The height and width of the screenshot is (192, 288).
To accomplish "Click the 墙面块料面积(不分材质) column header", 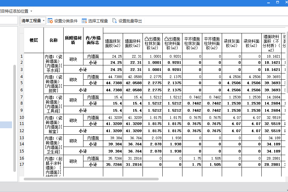I will [x=271, y=43].
